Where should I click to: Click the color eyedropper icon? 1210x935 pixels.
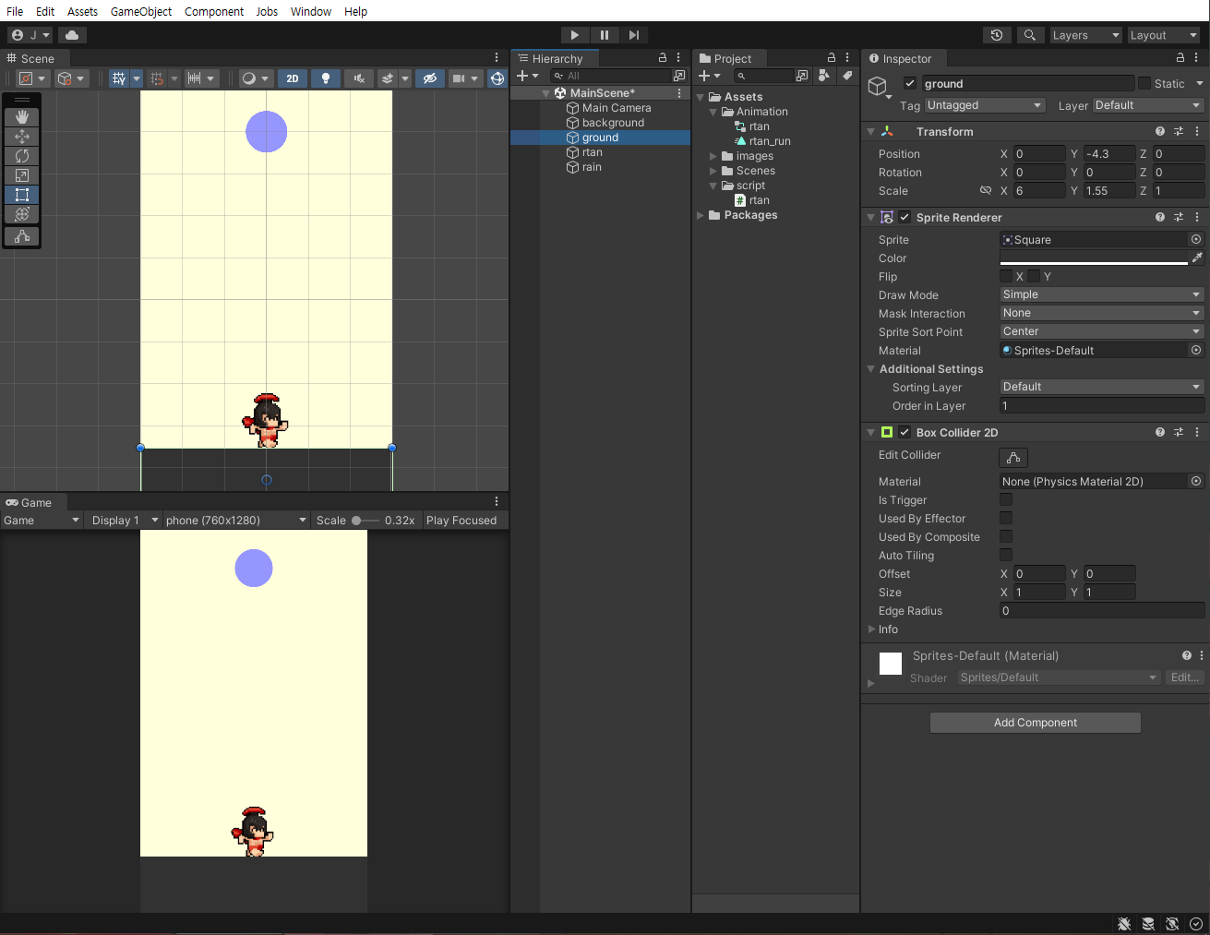(1197, 258)
